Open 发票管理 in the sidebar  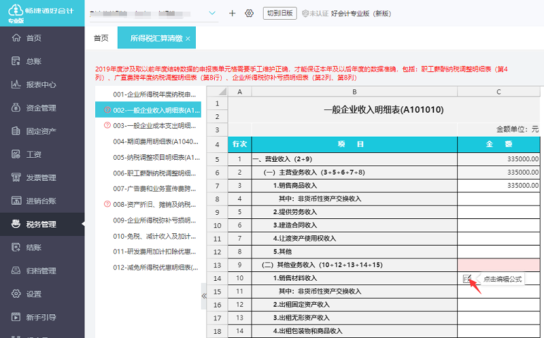pos(40,178)
